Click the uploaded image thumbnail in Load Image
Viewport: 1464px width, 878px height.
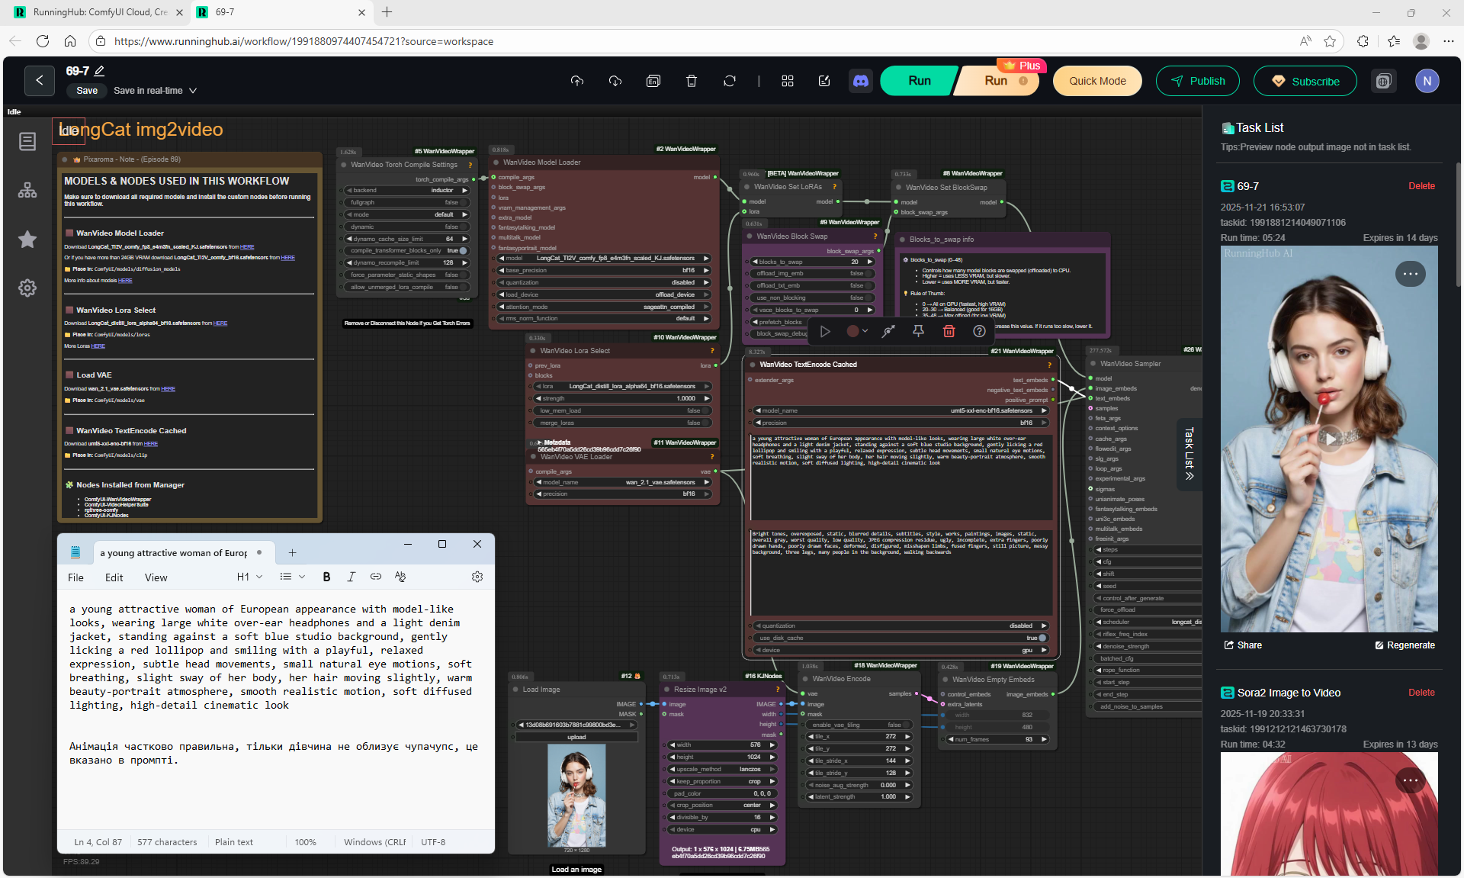click(x=576, y=796)
